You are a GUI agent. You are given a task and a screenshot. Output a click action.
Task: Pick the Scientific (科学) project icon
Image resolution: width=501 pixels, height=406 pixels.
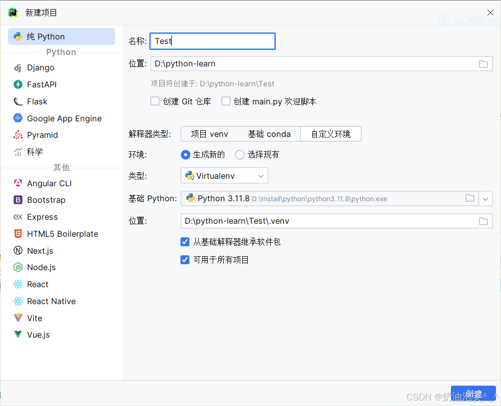pyautogui.click(x=18, y=152)
